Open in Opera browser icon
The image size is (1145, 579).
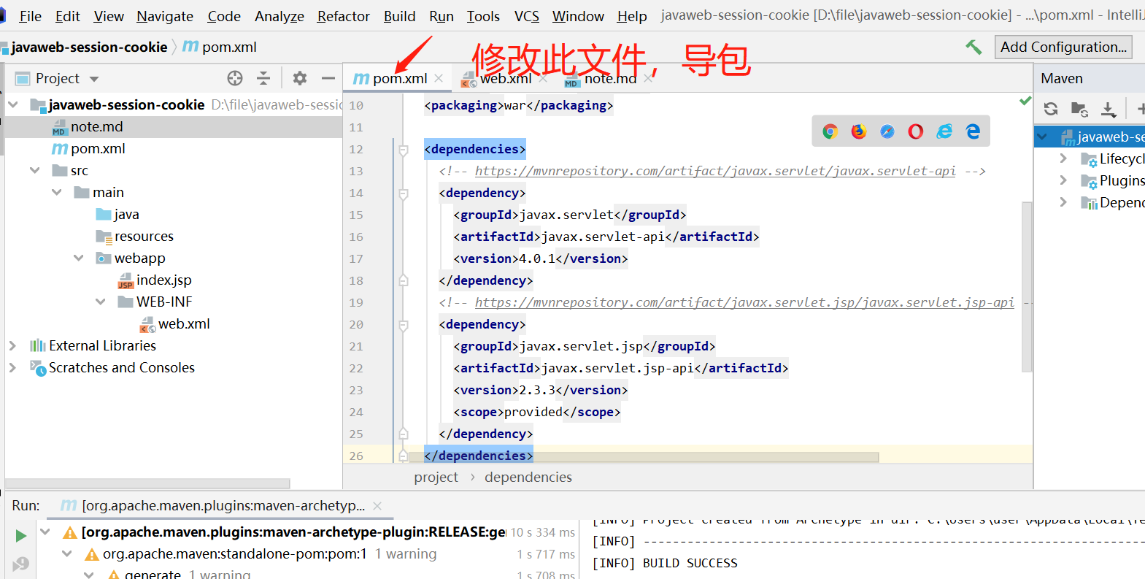pos(916,131)
